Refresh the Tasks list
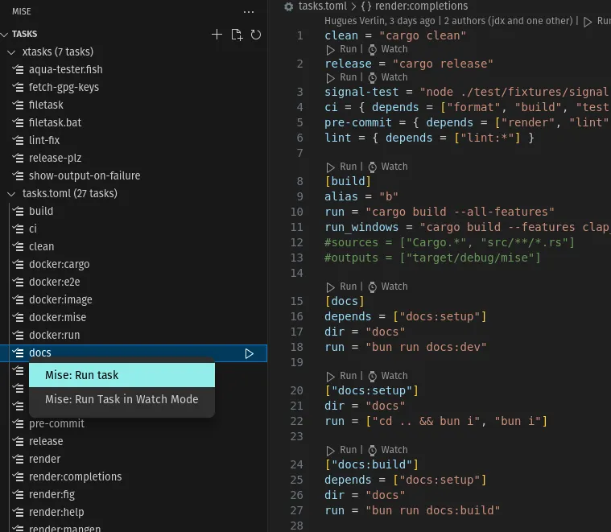 coord(256,35)
